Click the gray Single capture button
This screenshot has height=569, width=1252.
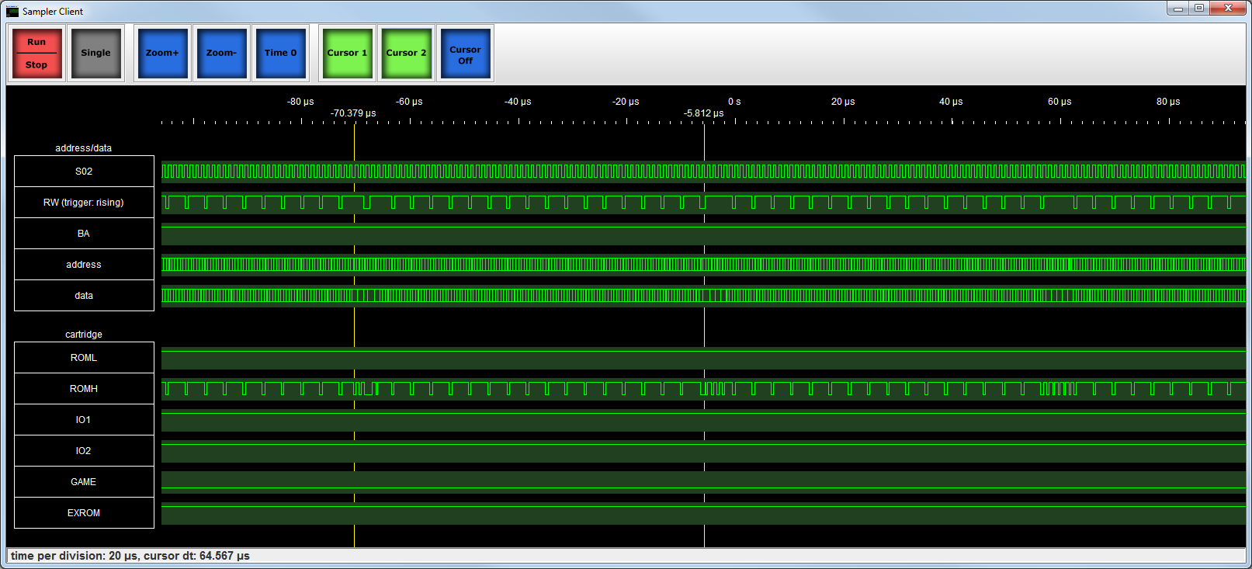tap(95, 53)
